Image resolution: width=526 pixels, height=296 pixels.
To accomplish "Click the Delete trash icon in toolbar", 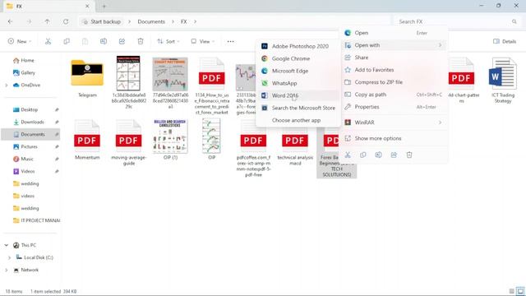I will point(141,41).
